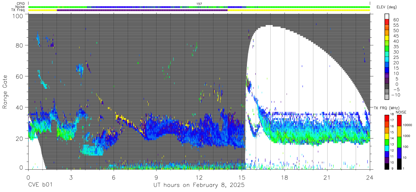Screen dimensions: 416x192
Task: Click the 3 hour tick on UT axis
Action: [x=71, y=177]
